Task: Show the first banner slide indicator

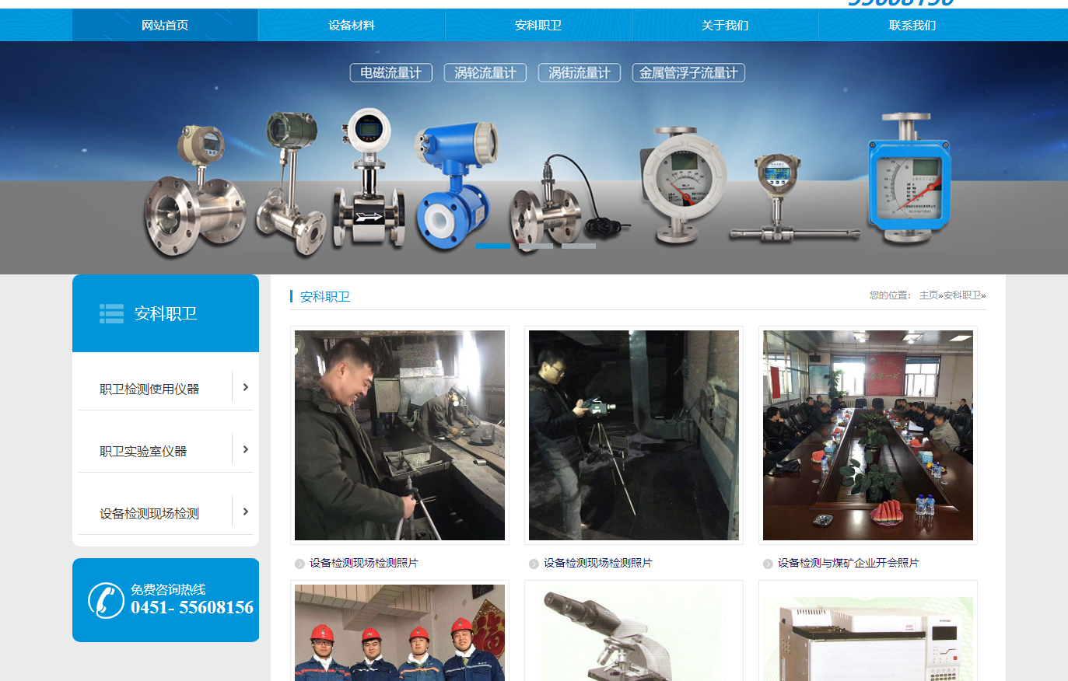Action: click(x=493, y=246)
